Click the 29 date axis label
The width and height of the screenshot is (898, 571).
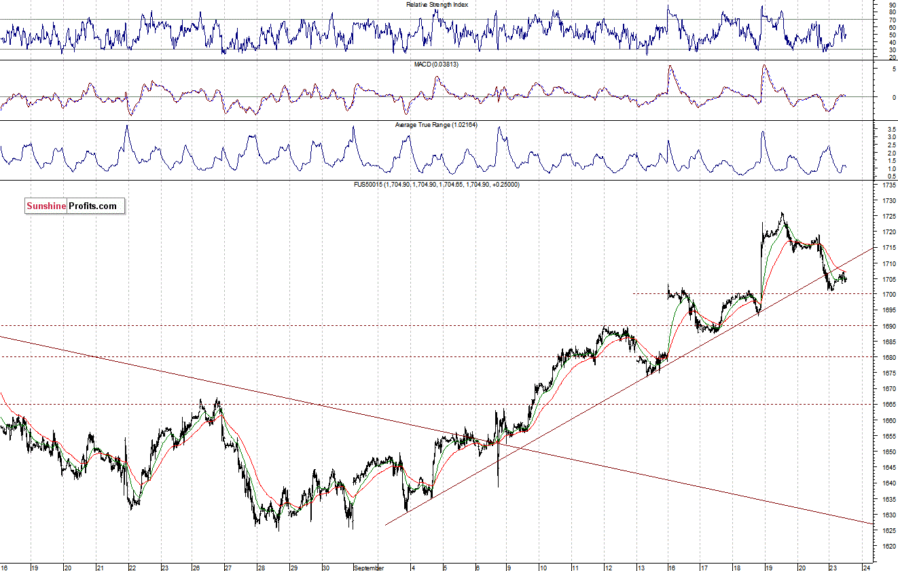(293, 567)
